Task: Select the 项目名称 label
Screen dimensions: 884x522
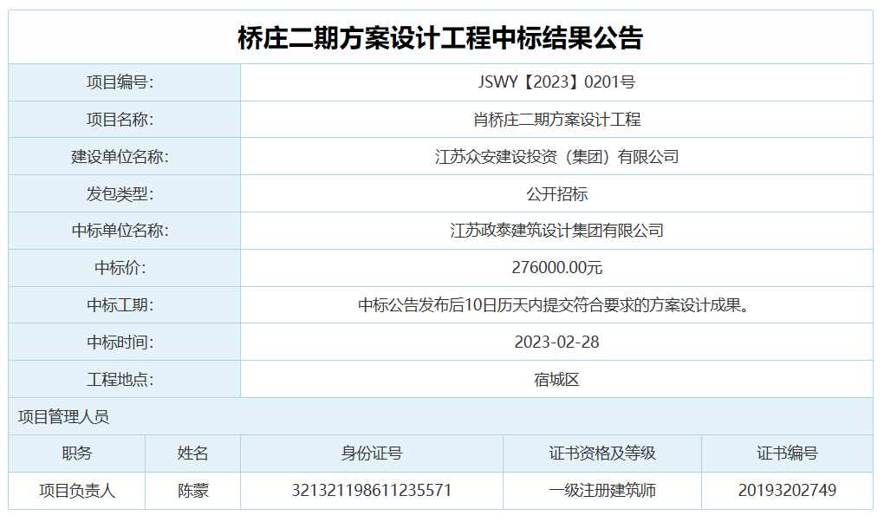Action: [120, 120]
